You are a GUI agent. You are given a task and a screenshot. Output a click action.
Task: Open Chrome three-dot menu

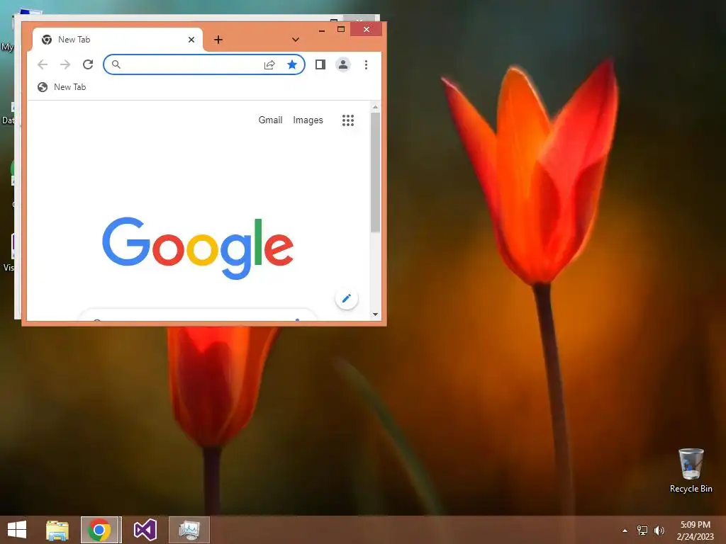tap(366, 64)
